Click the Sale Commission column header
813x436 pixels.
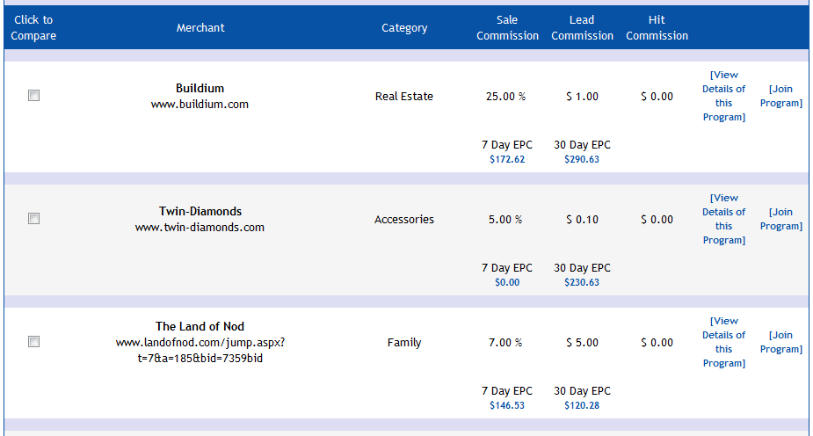pyautogui.click(x=508, y=28)
